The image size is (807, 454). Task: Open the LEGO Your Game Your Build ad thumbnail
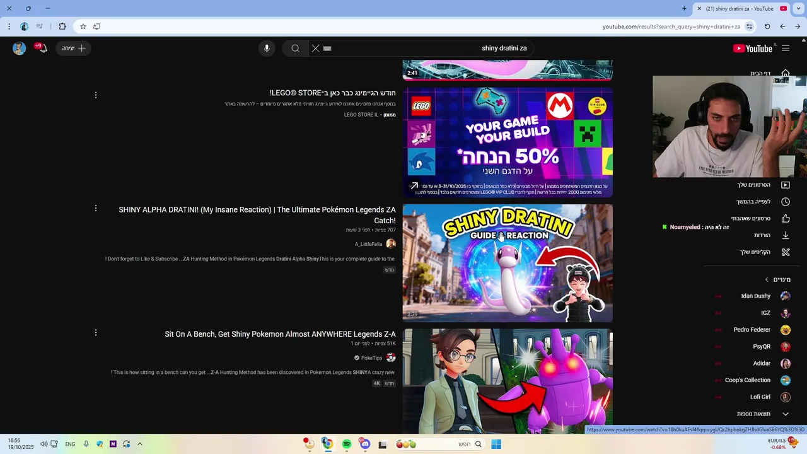(x=508, y=142)
